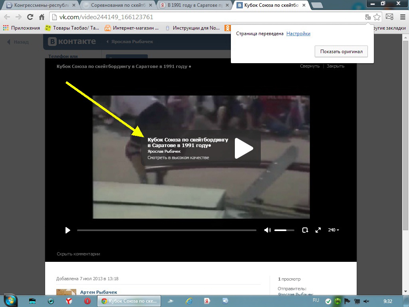Screen dimensions: 409x307
Task: Bookmark the page with the star icon
Action: click(377, 17)
